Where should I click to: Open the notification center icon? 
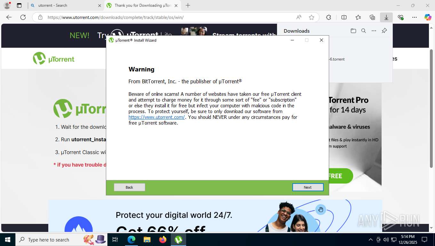click(424, 240)
